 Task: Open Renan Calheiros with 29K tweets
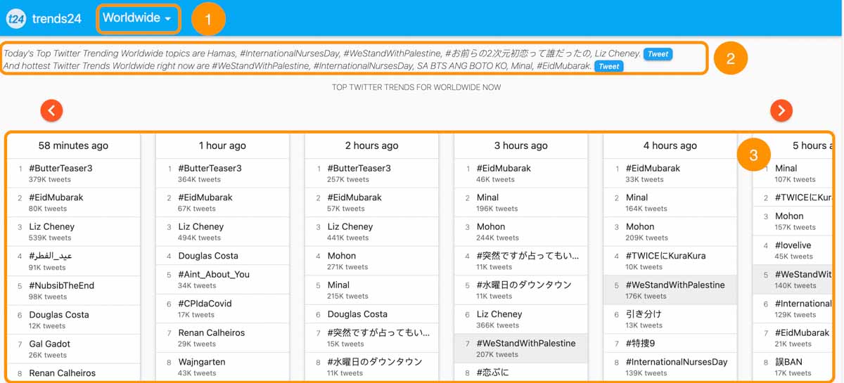coord(211,333)
